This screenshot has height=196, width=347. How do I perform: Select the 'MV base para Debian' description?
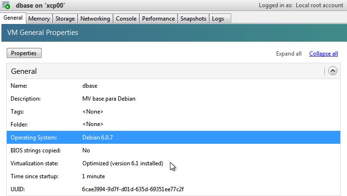109,99
